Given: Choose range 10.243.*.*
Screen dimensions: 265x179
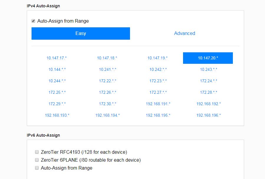Looking at the screenshot, I should click(x=209, y=69).
